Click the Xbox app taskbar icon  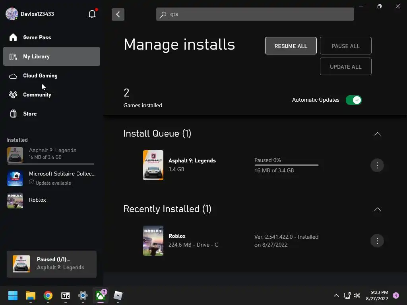tap(101, 295)
